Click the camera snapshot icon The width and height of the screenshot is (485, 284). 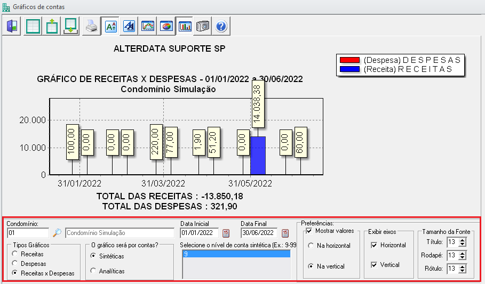pos(203,26)
